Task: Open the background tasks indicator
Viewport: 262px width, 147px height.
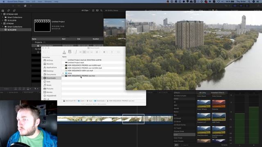Action: 25,6
